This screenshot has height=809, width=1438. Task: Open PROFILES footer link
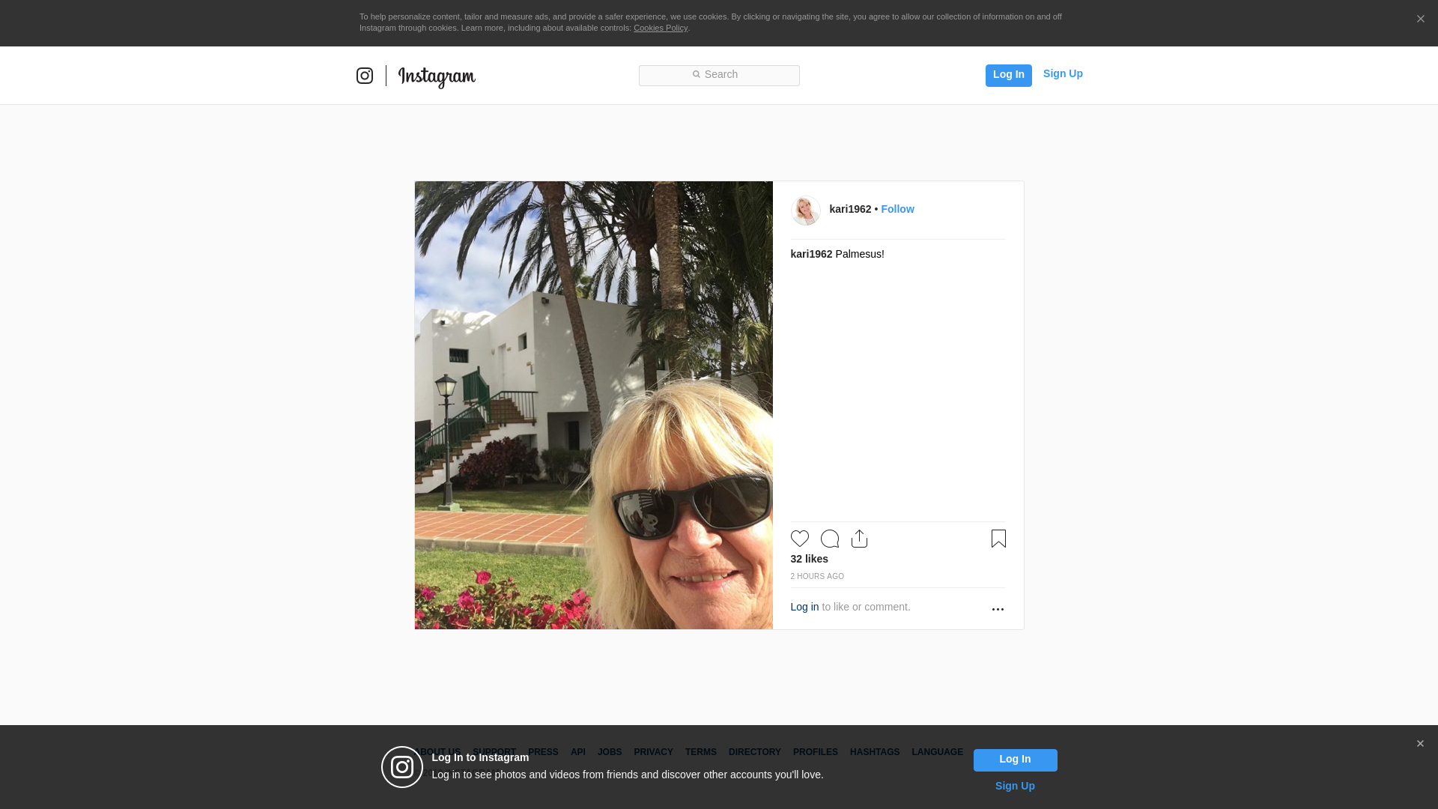[x=816, y=752]
